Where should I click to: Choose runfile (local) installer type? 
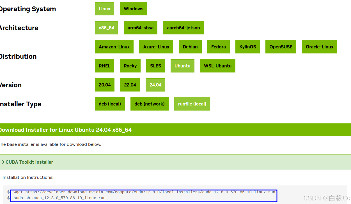click(192, 104)
